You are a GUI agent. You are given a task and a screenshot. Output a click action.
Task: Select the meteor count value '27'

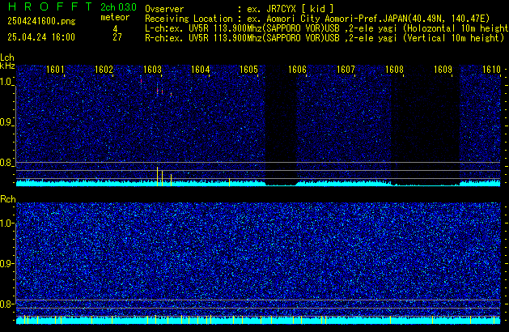coord(117,37)
